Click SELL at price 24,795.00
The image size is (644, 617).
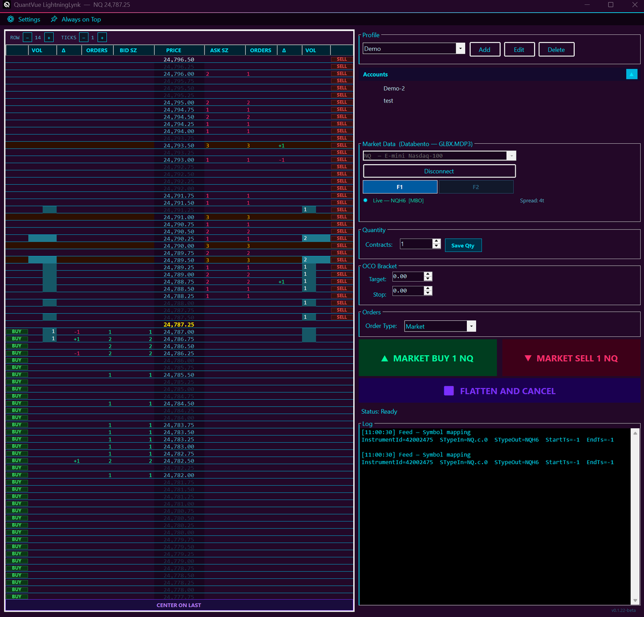342,102
